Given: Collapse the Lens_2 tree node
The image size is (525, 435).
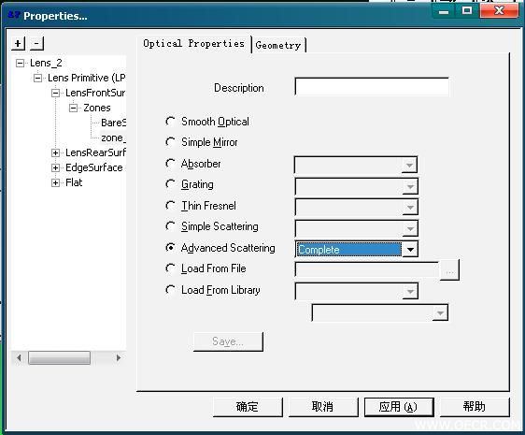Looking at the screenshot, I should tap(21, 63).
